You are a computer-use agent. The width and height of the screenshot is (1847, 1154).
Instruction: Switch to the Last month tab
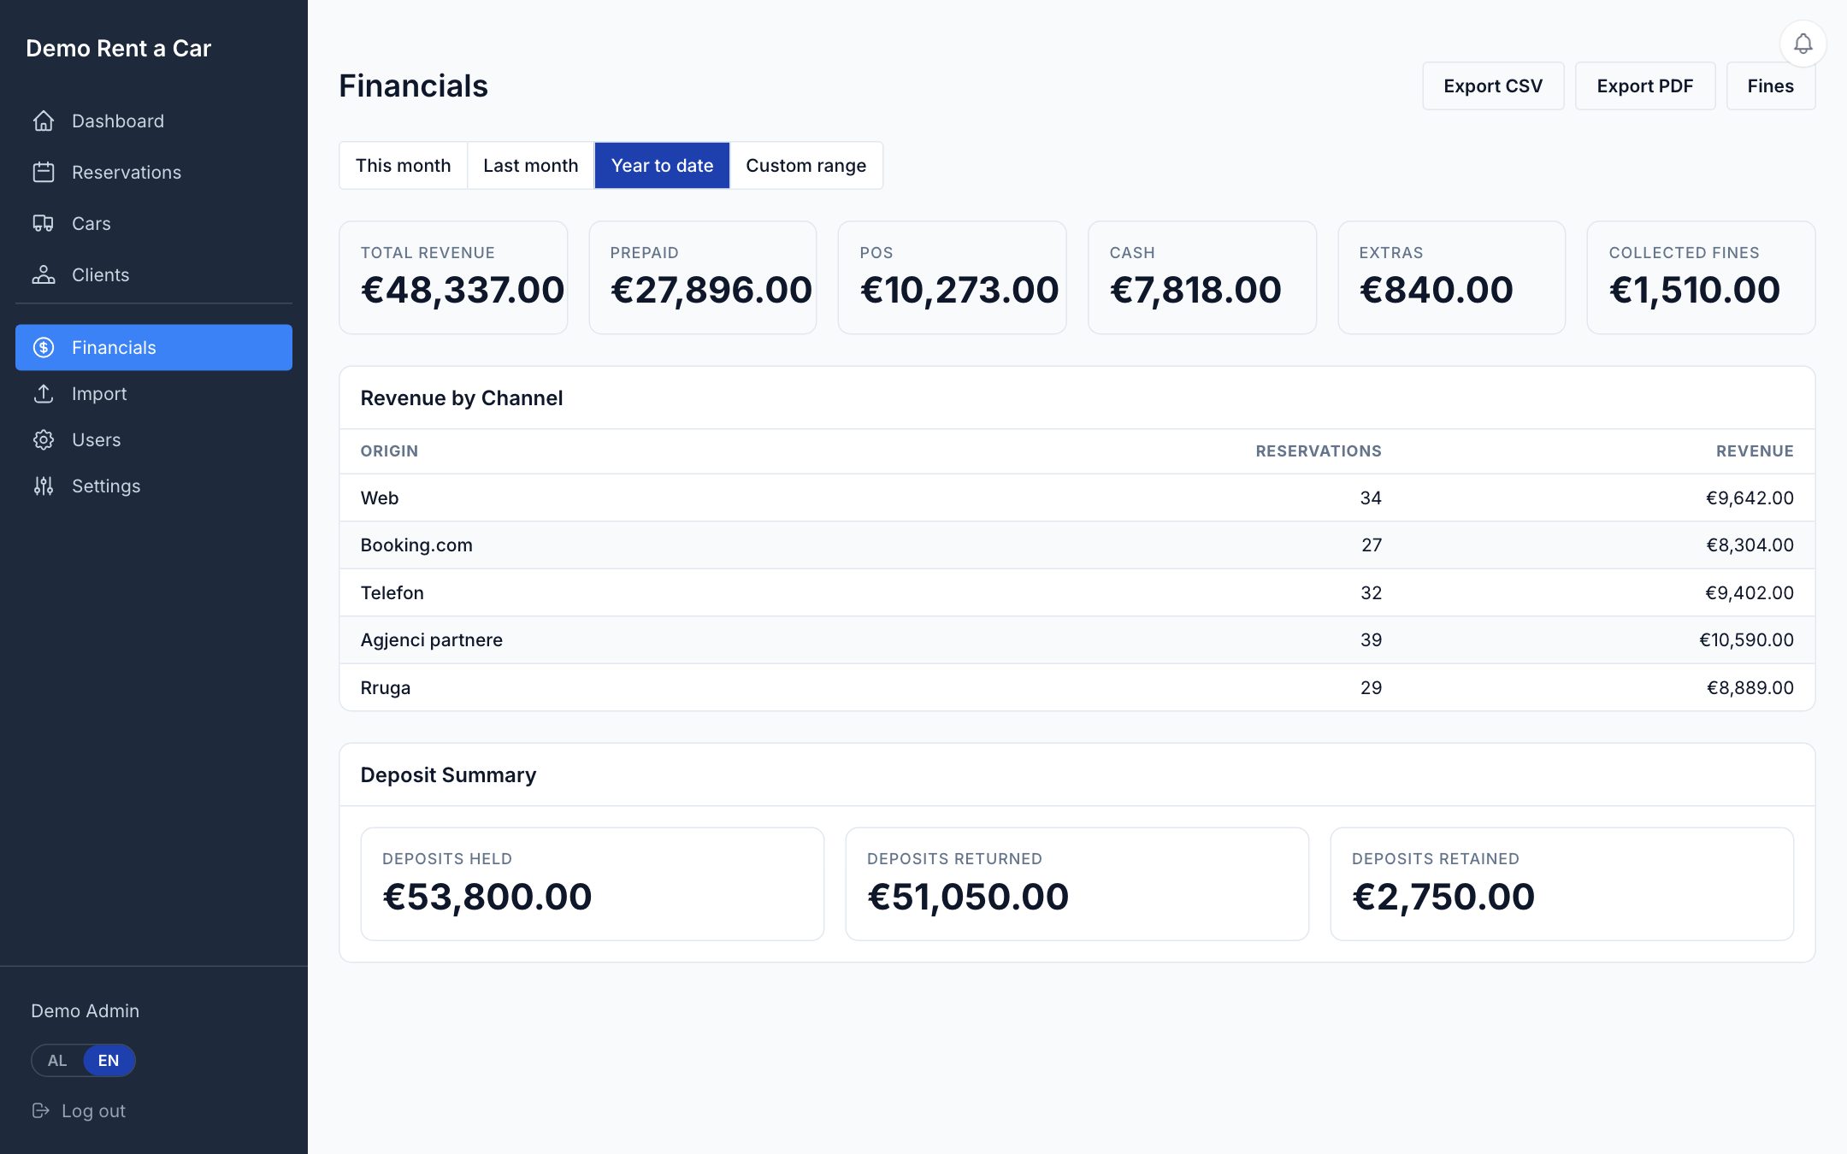point(530,166)
